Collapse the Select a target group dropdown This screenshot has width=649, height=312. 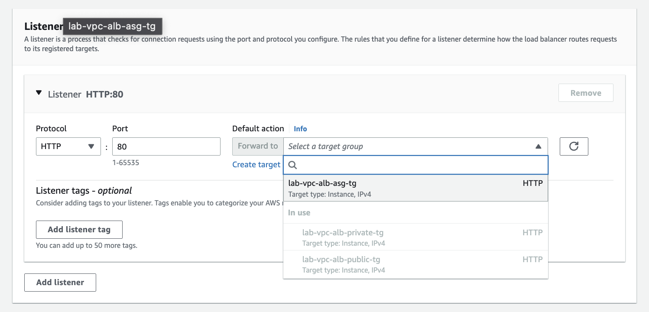tap(538, 146)
